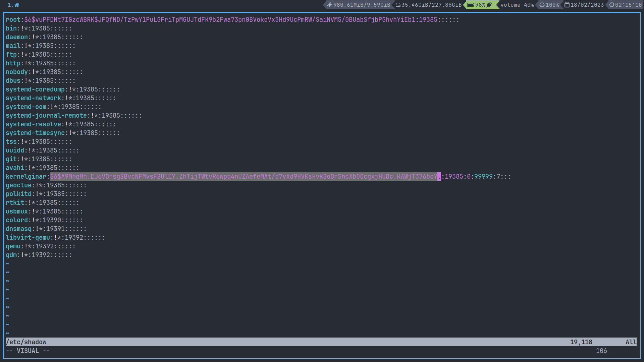Screen dimensions: 644x362
Task: Click the brightness sun icon
Action: [x=542, y=5]
